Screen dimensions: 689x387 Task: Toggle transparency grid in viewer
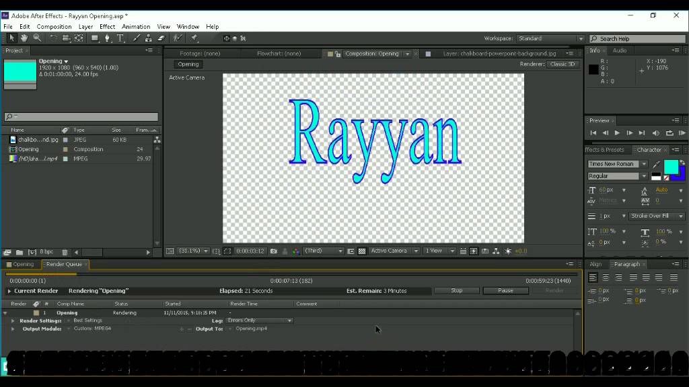point(362,251)
